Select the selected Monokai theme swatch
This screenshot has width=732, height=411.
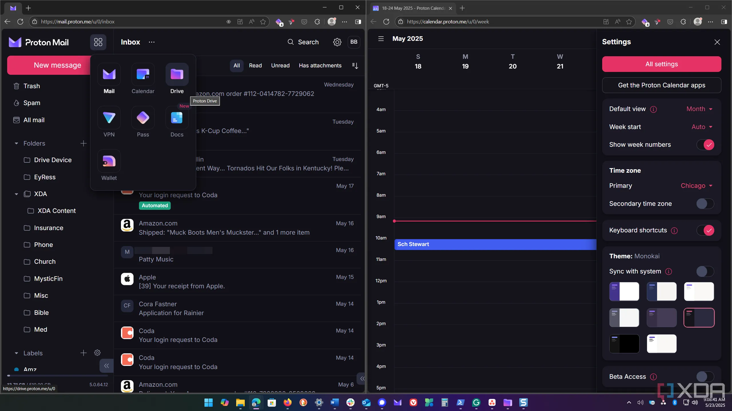tap(699, 318)
